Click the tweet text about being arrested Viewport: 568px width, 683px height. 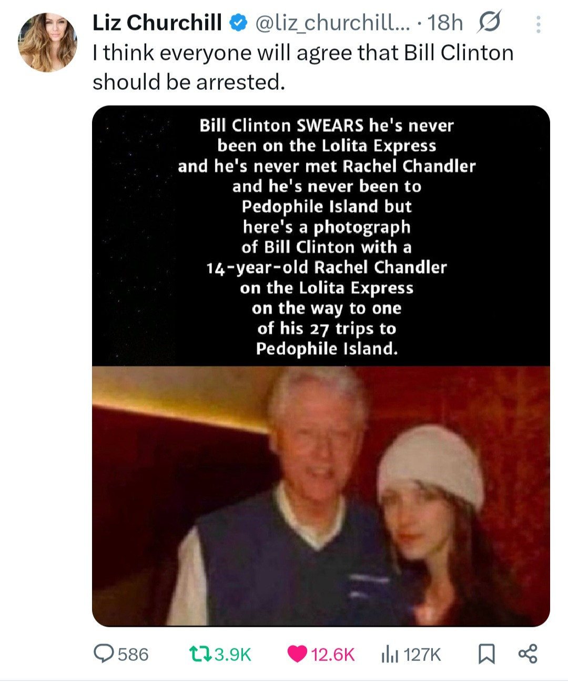point(303,67)
